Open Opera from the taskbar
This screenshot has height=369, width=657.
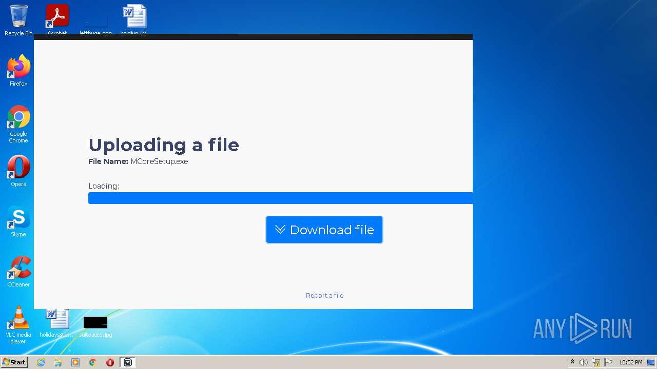(110, 362)
